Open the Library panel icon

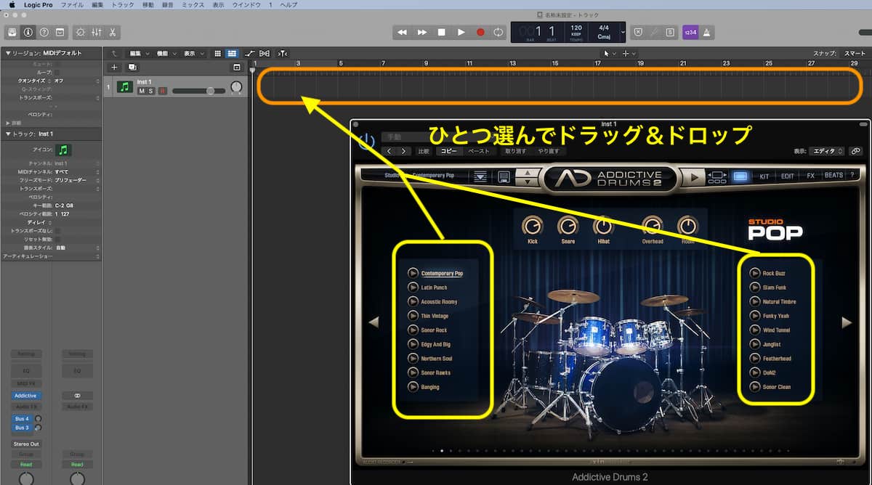12,32
